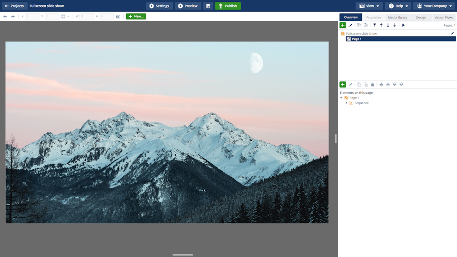Screen dimensions: 457x257
Task: Switch to the Media library tab
Action: [x=397, y=17]
